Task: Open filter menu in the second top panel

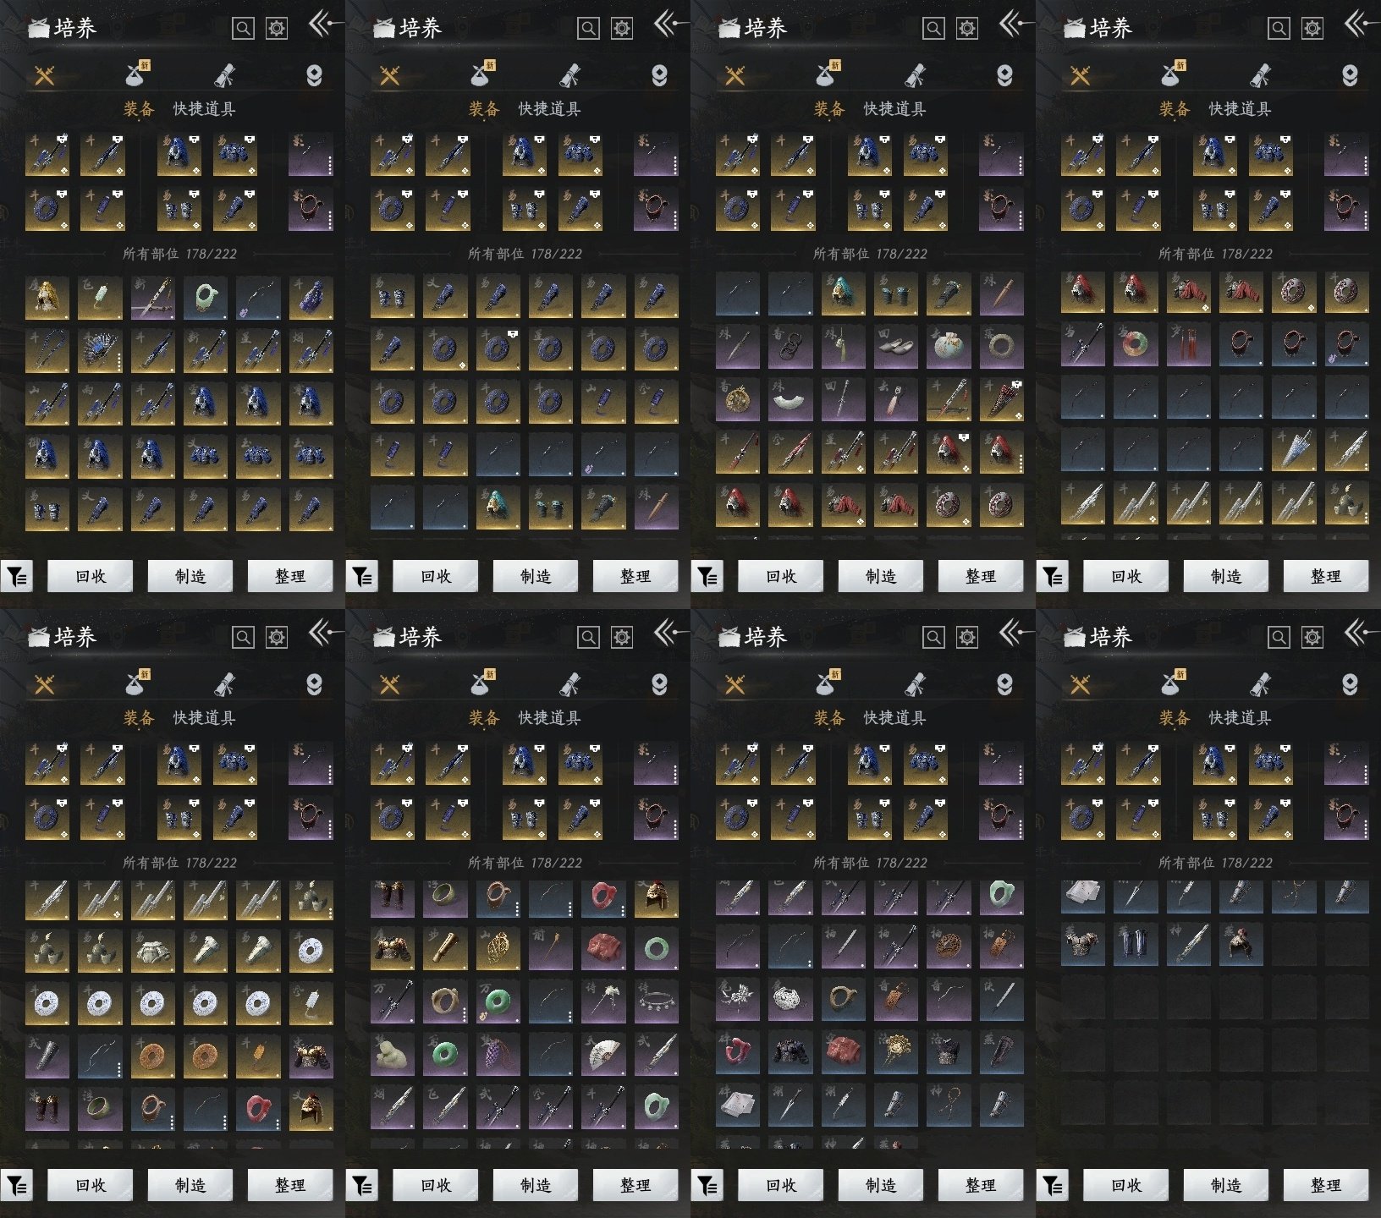Action: (362, 577)
